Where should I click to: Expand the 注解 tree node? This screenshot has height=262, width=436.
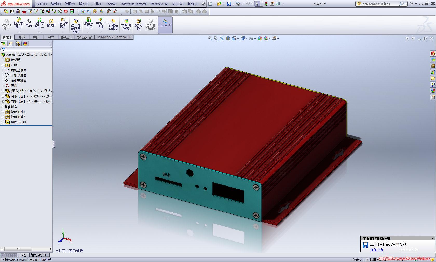pos(3,65)
